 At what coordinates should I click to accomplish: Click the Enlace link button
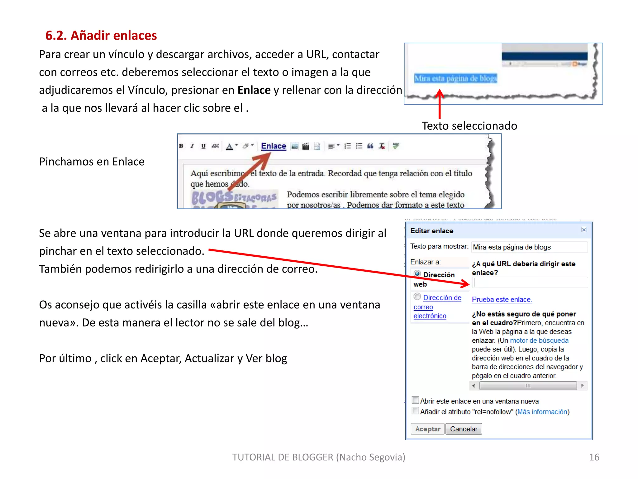tap(274, 146)
